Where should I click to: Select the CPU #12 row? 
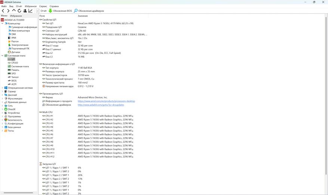click(x=88, y=157)
